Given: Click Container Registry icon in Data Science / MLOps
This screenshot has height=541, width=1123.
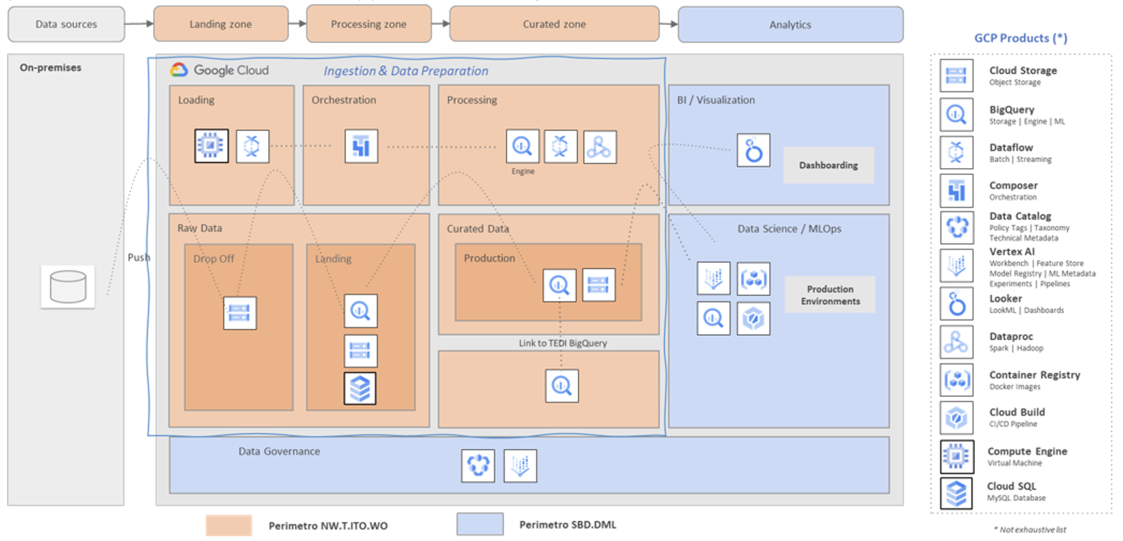Looking at the screenshot, I should 753,279.
